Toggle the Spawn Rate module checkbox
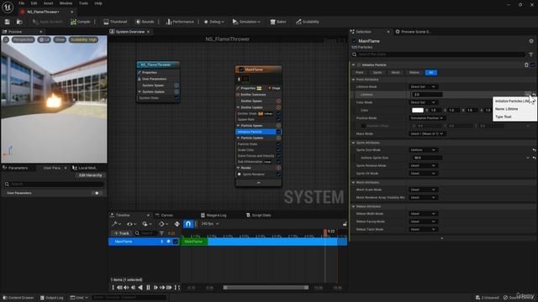 coord(278,119)
